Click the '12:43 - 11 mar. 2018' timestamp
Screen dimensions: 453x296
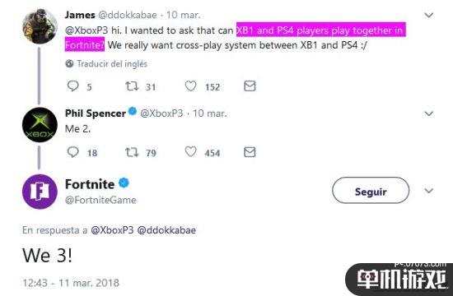[71, 283]
